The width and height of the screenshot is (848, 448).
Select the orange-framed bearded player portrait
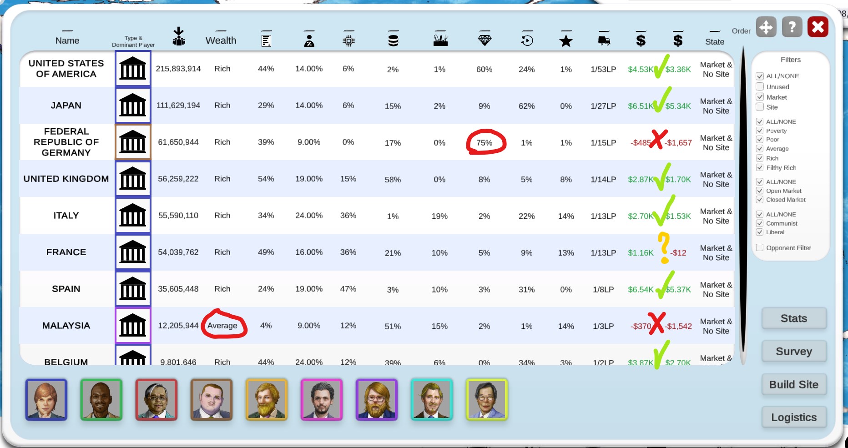(x=267, y=400)
